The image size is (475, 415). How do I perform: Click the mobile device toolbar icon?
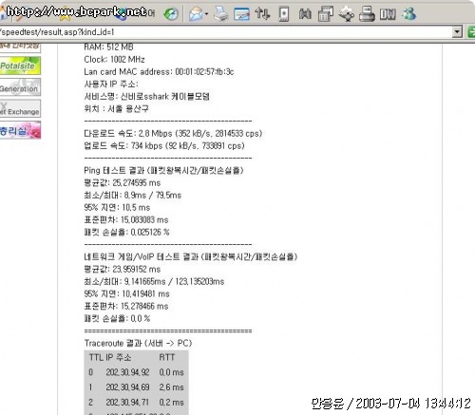click(284, 14)
